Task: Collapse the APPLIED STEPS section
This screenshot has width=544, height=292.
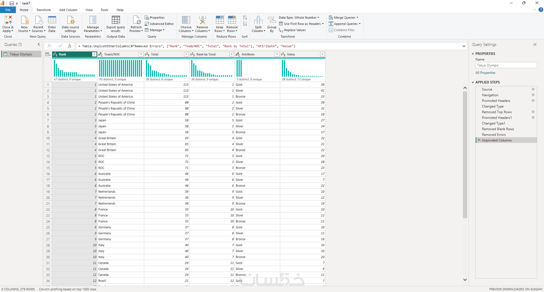Action: pyautogui.click(x=473, y=82)
